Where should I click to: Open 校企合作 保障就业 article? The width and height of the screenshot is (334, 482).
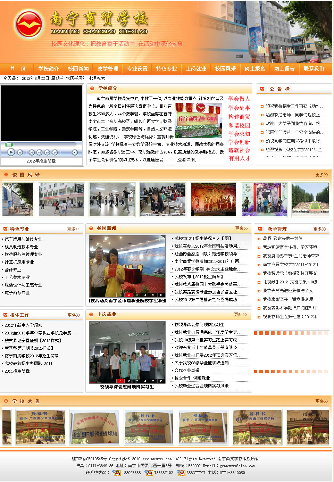pyautogui.click(x=192, y=378)
